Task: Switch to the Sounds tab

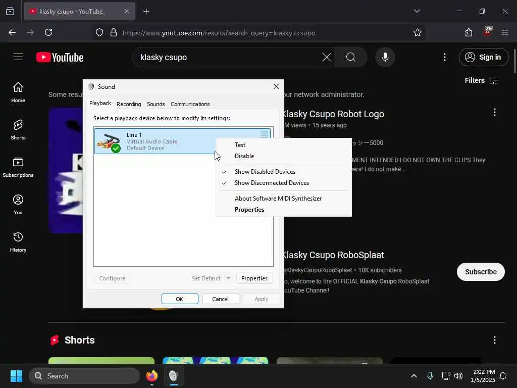Action: (156, 104)
